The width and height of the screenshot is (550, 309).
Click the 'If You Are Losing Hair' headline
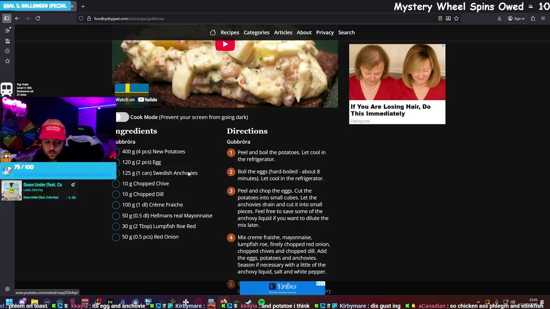390,110
